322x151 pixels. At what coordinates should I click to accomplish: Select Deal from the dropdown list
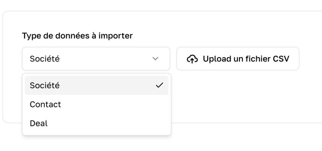tap(39, 123)
